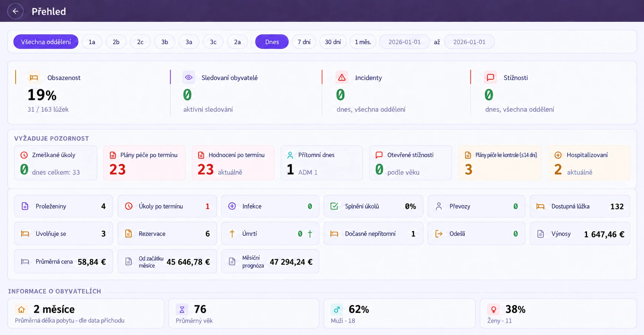Click the 31 / 163 lůžek text

pos(48,110)
